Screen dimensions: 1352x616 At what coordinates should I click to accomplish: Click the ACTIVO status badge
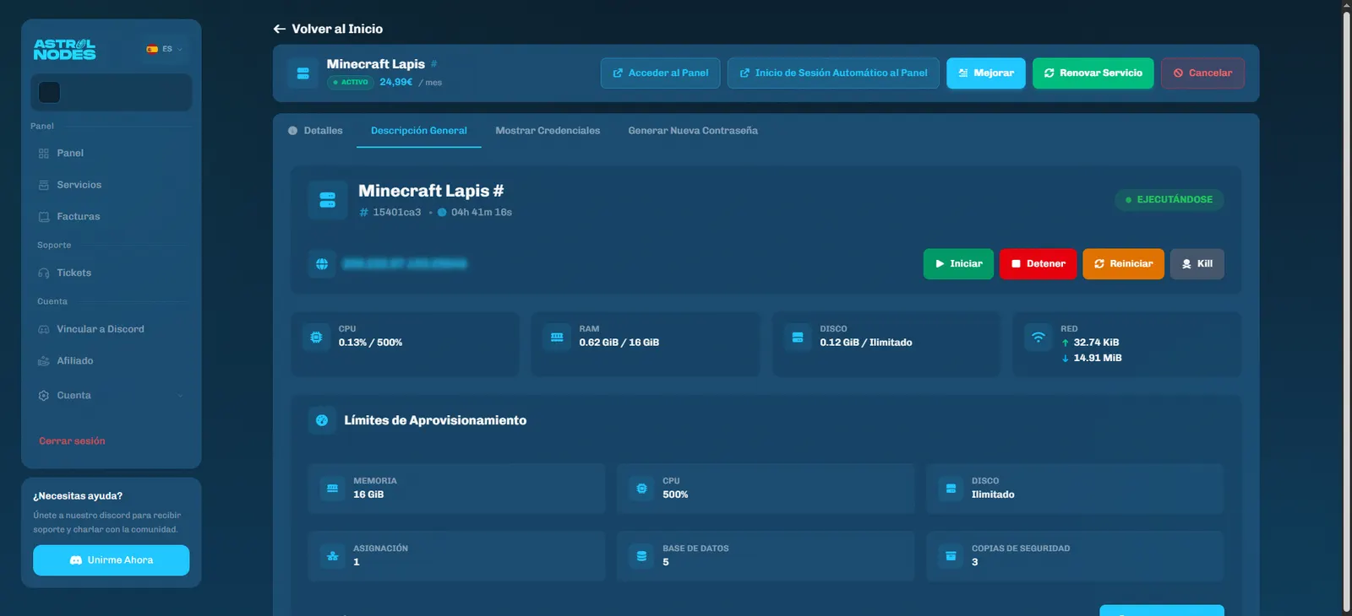[x=351, y=83]
